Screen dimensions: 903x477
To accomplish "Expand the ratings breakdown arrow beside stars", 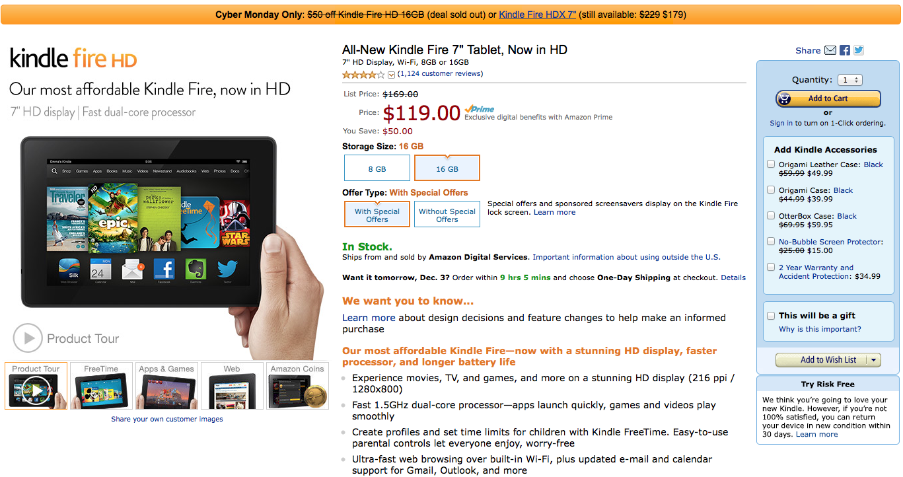I will point(391,75).
